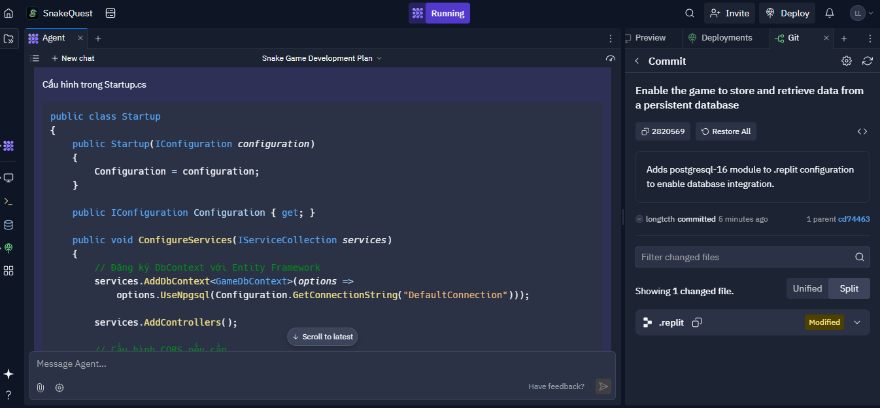Switch to the Git tab

793,38
